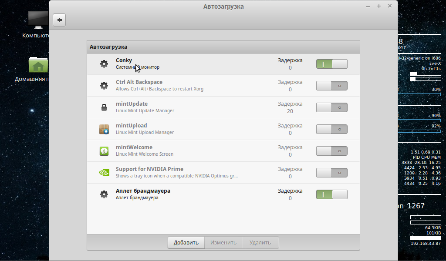
Task: Turn on mintWelcome autostart switch
Action: click(331, 151)
